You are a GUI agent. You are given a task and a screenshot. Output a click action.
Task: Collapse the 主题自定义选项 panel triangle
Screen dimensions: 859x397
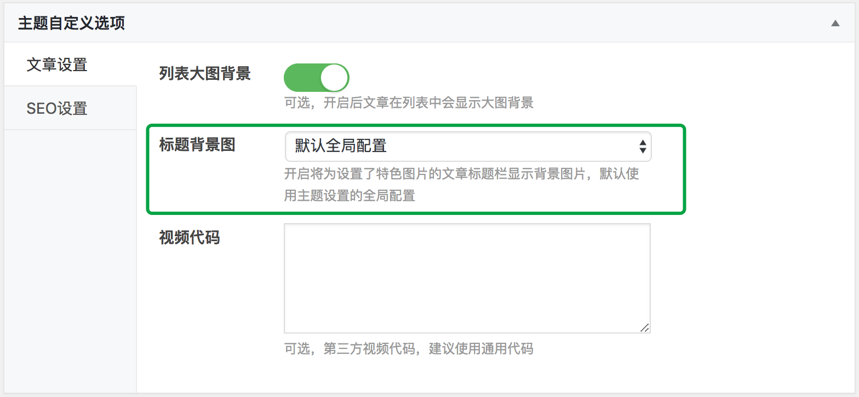[835, 24]
